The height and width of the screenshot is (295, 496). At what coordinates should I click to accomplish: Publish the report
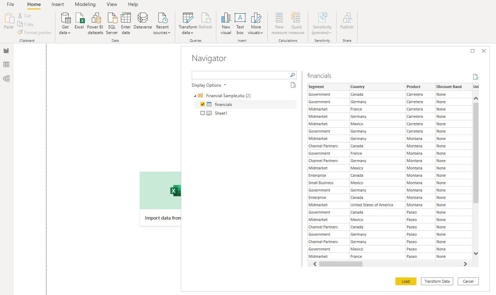347,21
